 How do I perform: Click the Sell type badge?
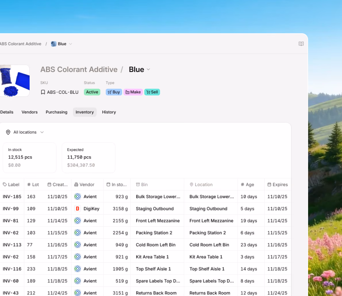pos(152,92)
